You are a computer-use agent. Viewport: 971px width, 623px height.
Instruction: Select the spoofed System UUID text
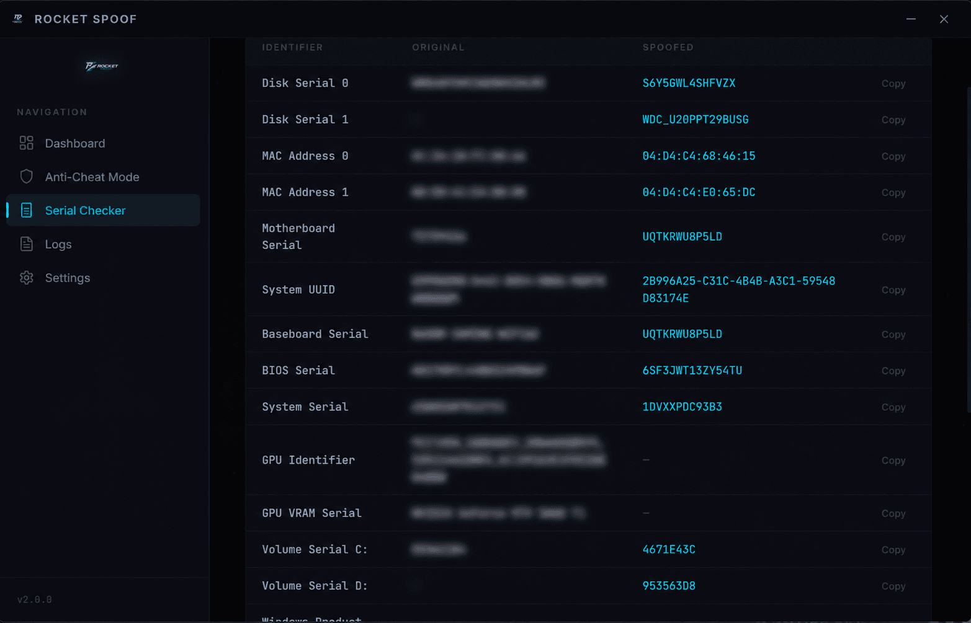[738, 289]
